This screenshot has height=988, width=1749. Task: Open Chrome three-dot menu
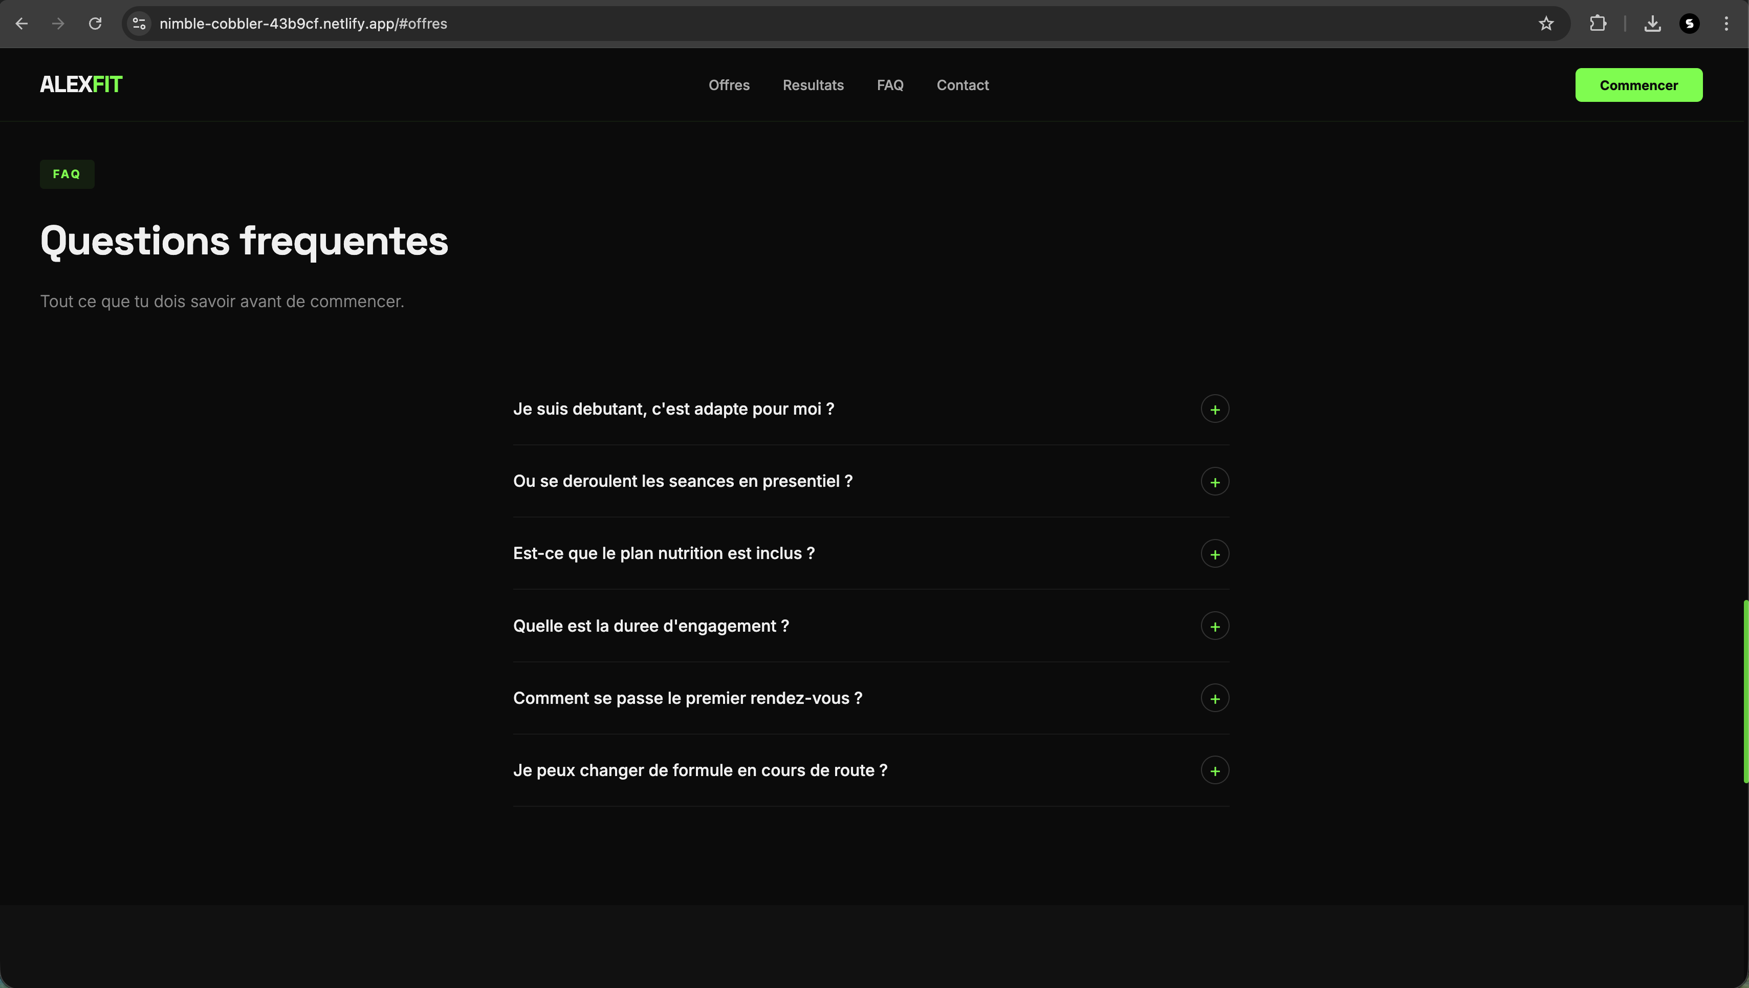[x=1726, y=24]
